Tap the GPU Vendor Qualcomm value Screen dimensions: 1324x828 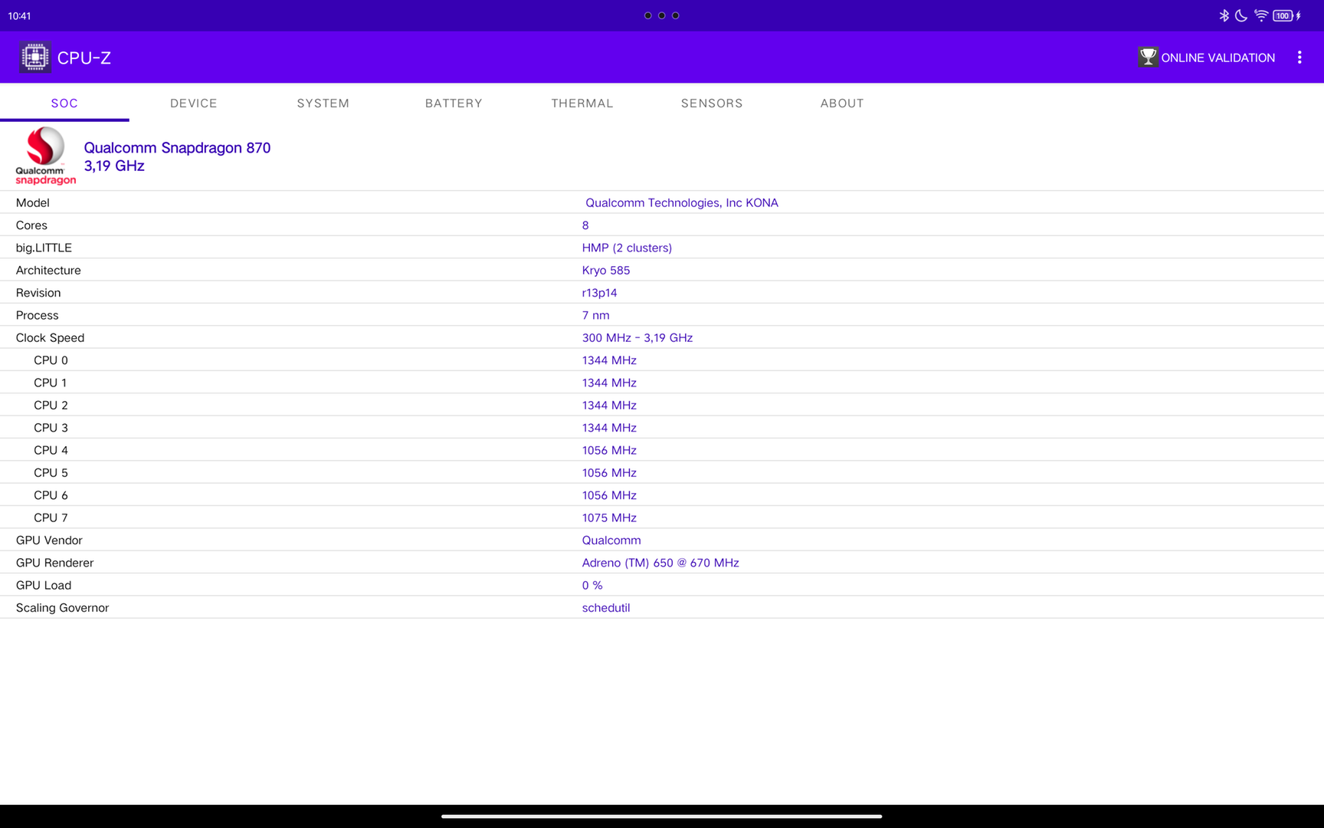coord(611,540)
